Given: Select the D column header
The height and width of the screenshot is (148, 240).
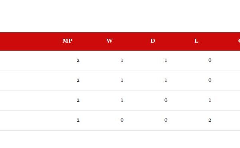Looking at the screenshot, I should pos(153,41).
